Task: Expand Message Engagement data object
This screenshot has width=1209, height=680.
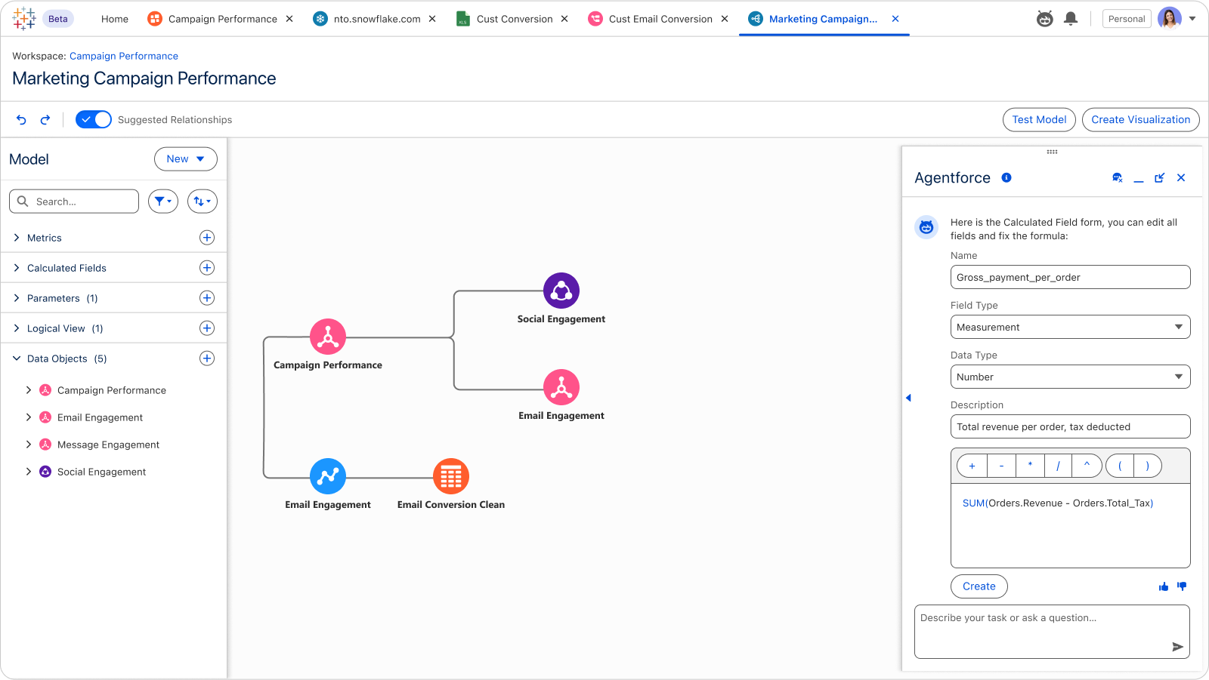Action: point(29,445)
